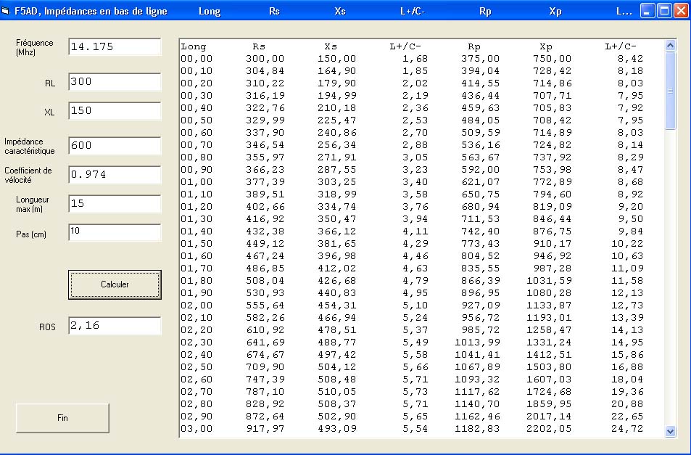
Task: Select the Xp value 876,75
Action: pyautogui.click(x=553, y=231)
